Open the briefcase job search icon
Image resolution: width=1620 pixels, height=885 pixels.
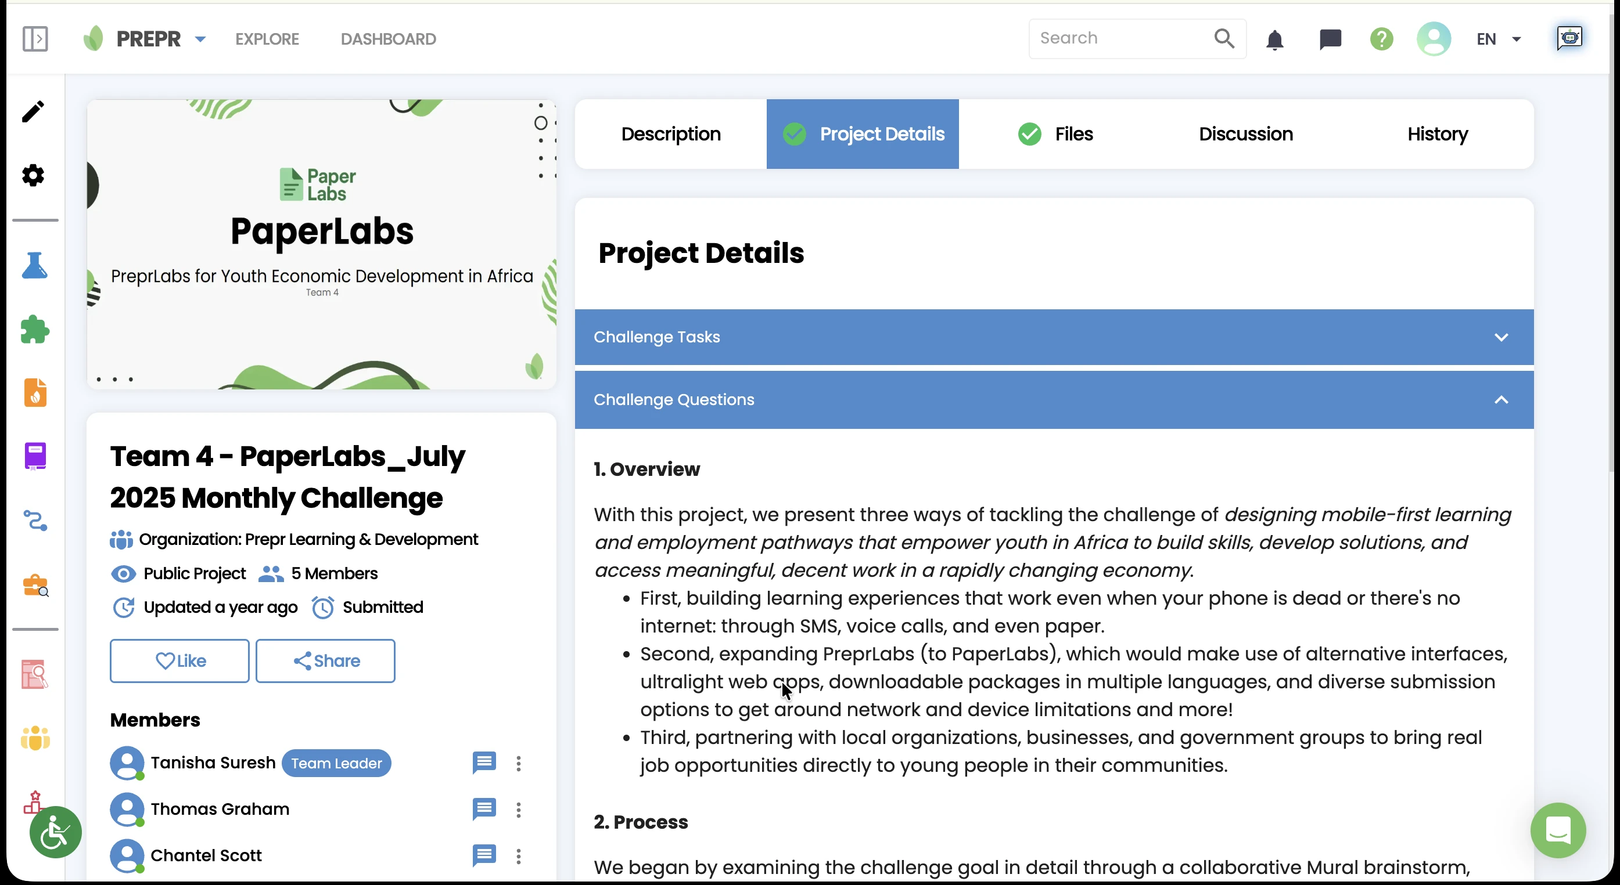point(35,585)
